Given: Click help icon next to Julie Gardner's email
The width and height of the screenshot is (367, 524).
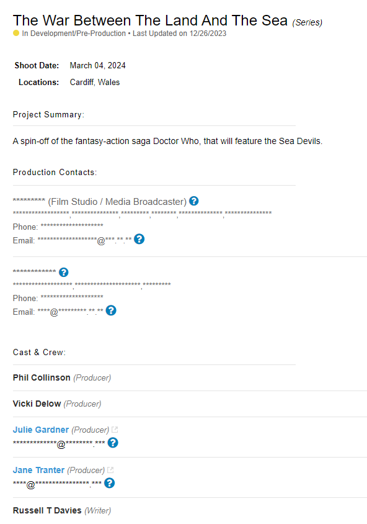Looking at the screenshot, I should (x=113, y=443).
